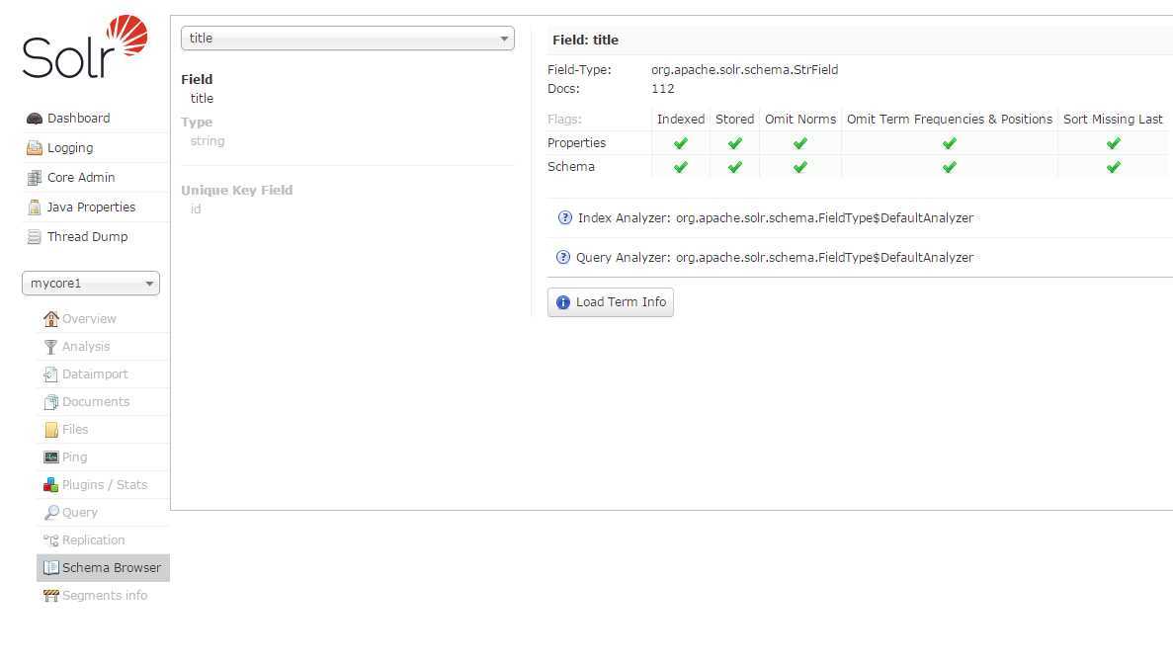The width and height of the screenshot is (1173, 661).
Task: Click the Schema row Omit Norms checkmark
Action: point(800,167)
